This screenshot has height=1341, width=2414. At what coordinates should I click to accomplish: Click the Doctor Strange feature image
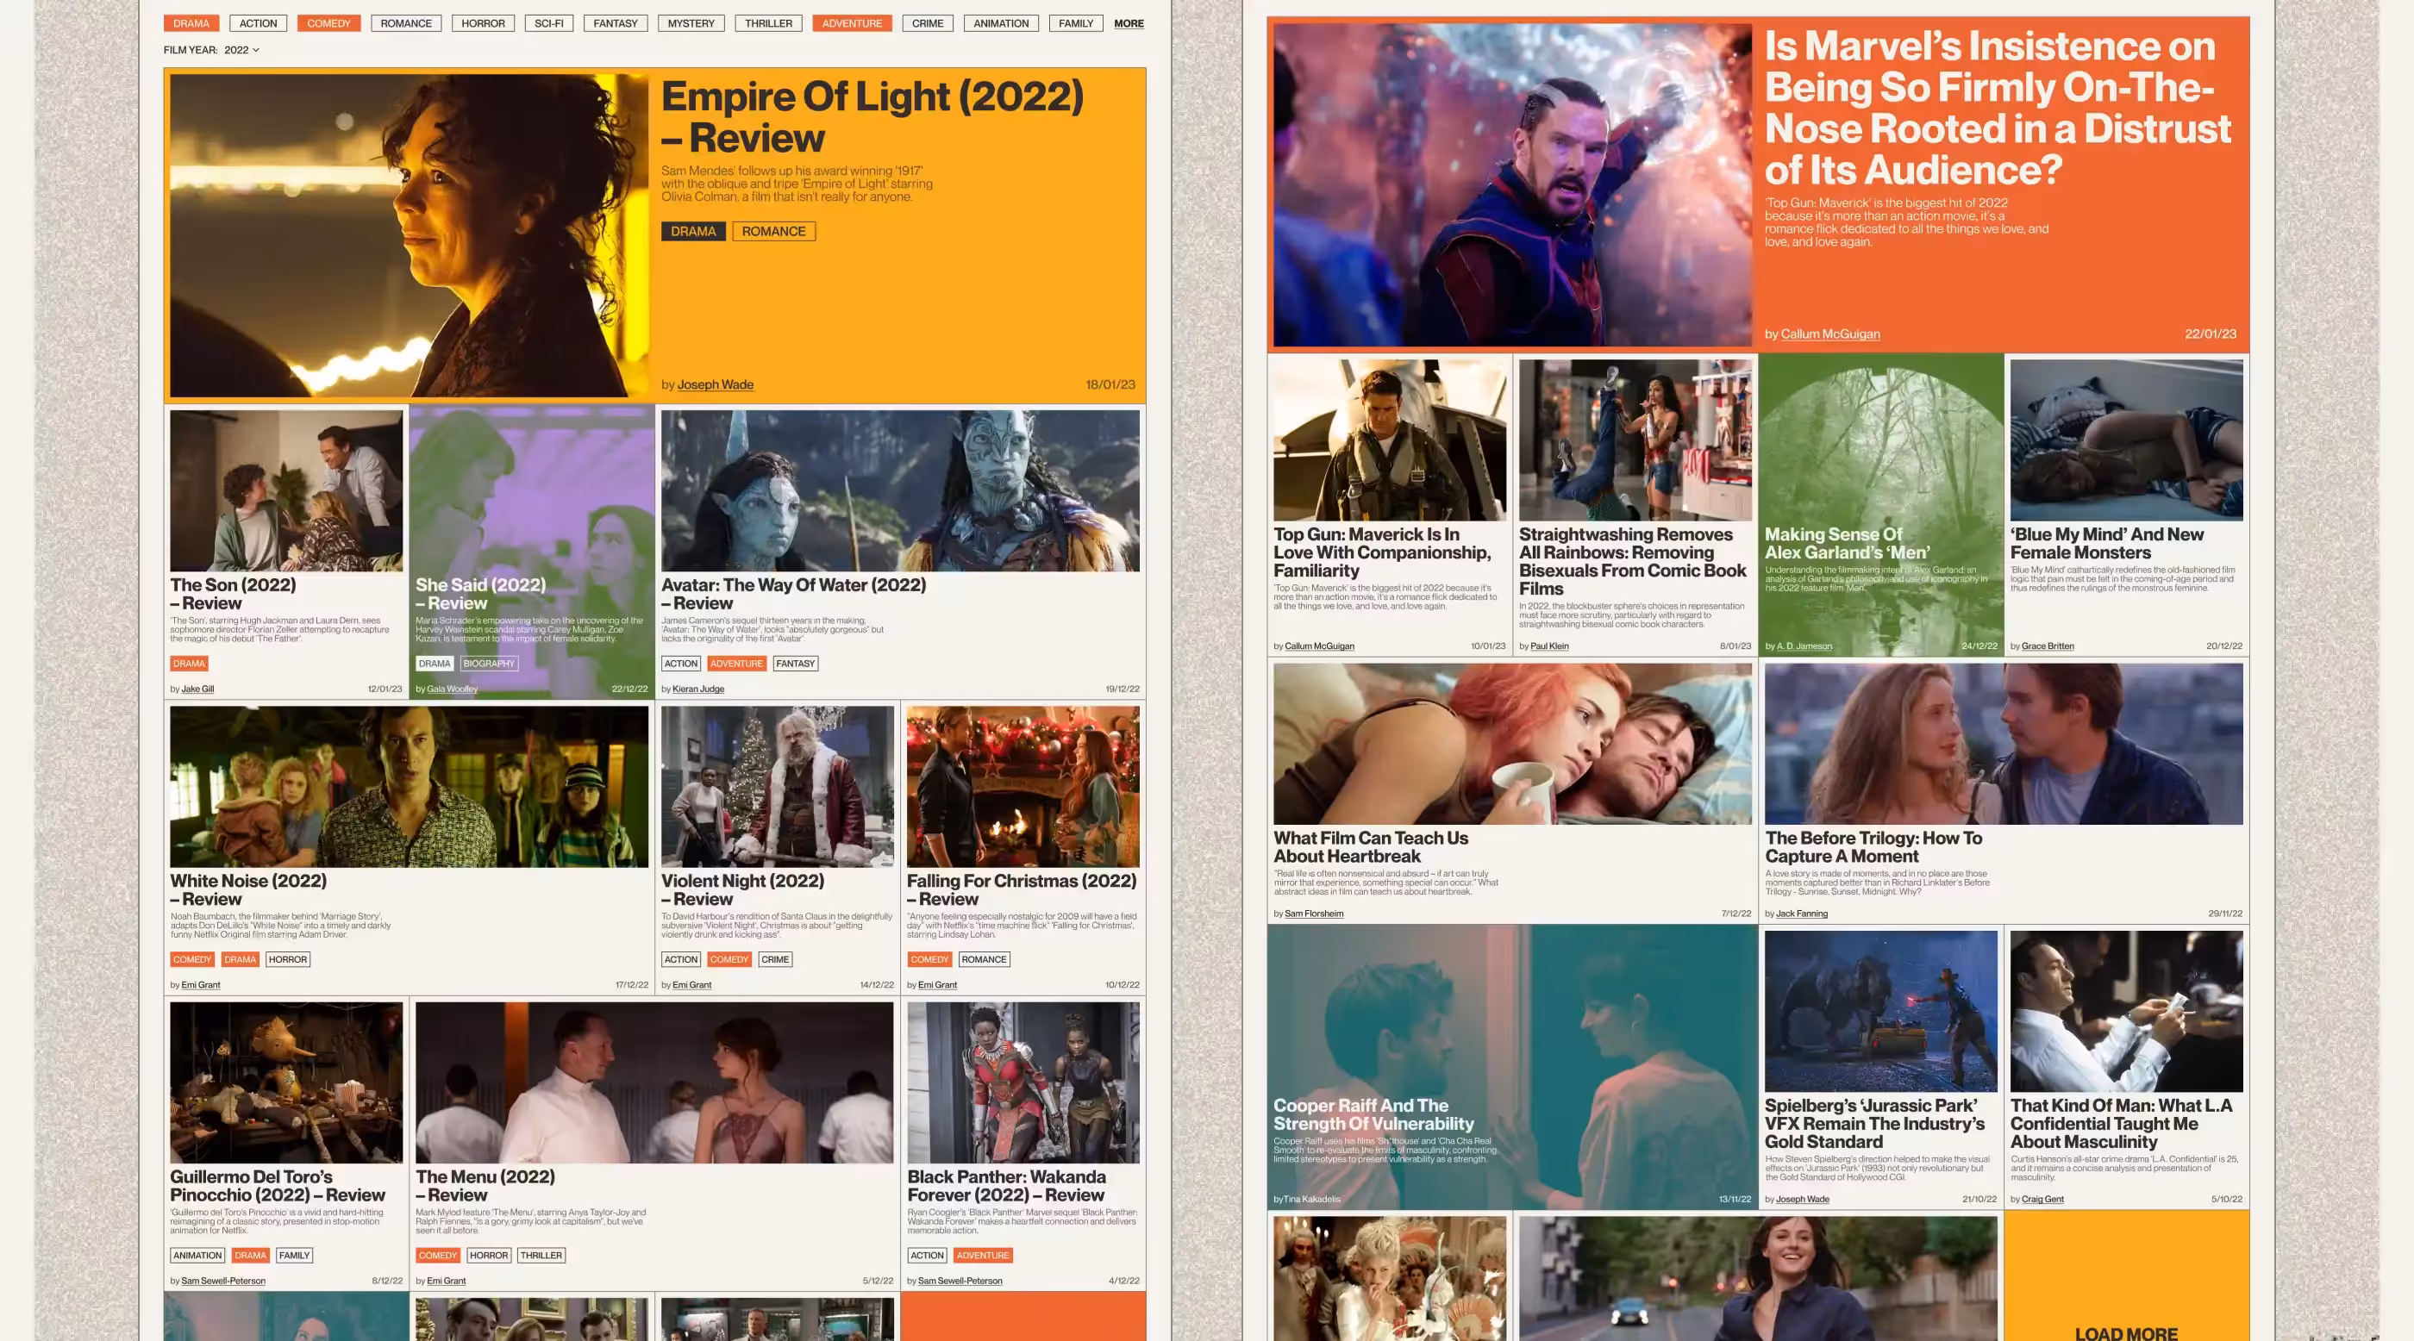tap(1512, 185)
